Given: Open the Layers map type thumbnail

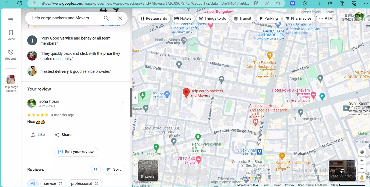Looking at the screenshot, I should pos(148,170).
